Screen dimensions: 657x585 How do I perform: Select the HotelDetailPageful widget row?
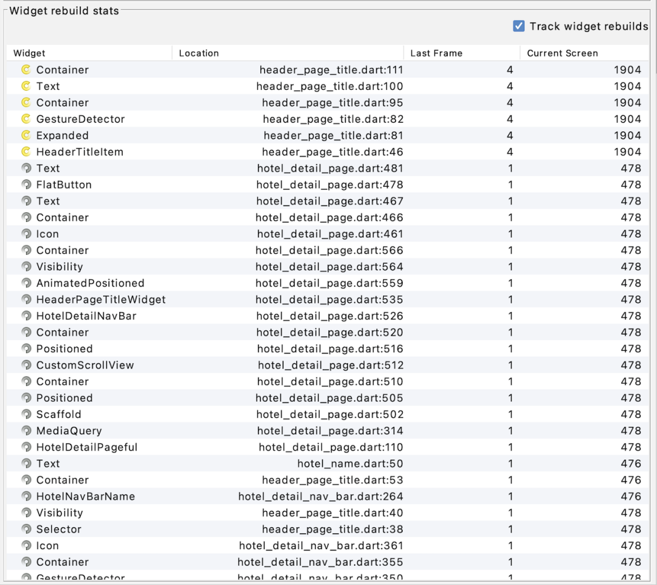(86, 448)
